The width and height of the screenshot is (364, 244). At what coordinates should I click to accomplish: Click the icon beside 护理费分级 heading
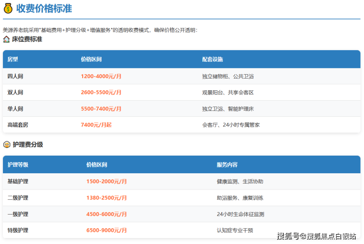click(6, 145)
